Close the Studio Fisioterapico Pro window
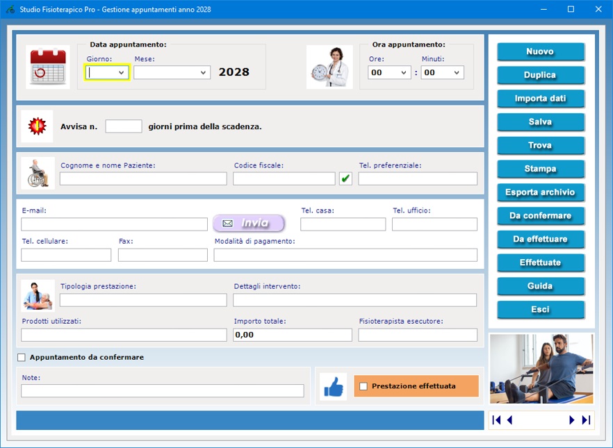 pyautogui.click(x=598, y=9)
